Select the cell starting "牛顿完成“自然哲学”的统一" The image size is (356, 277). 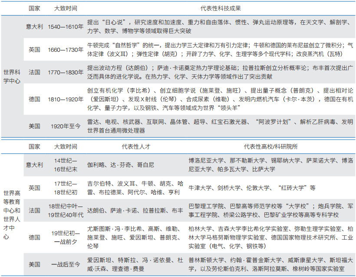pos(220,50)
